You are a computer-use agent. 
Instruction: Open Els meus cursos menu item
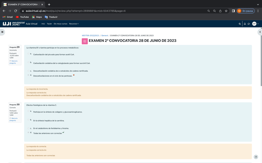coord(60,24)
